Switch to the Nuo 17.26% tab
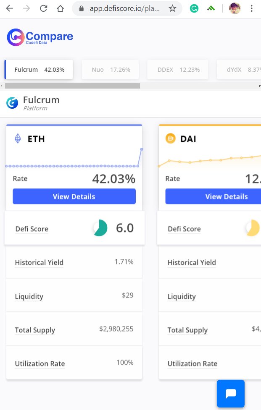261x410 pixels. [x=110, y=70]
